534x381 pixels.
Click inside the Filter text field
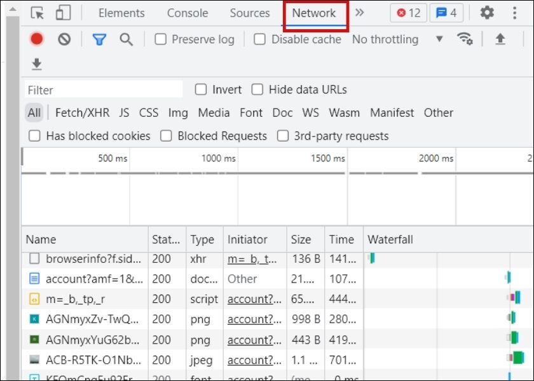point(104,90)
